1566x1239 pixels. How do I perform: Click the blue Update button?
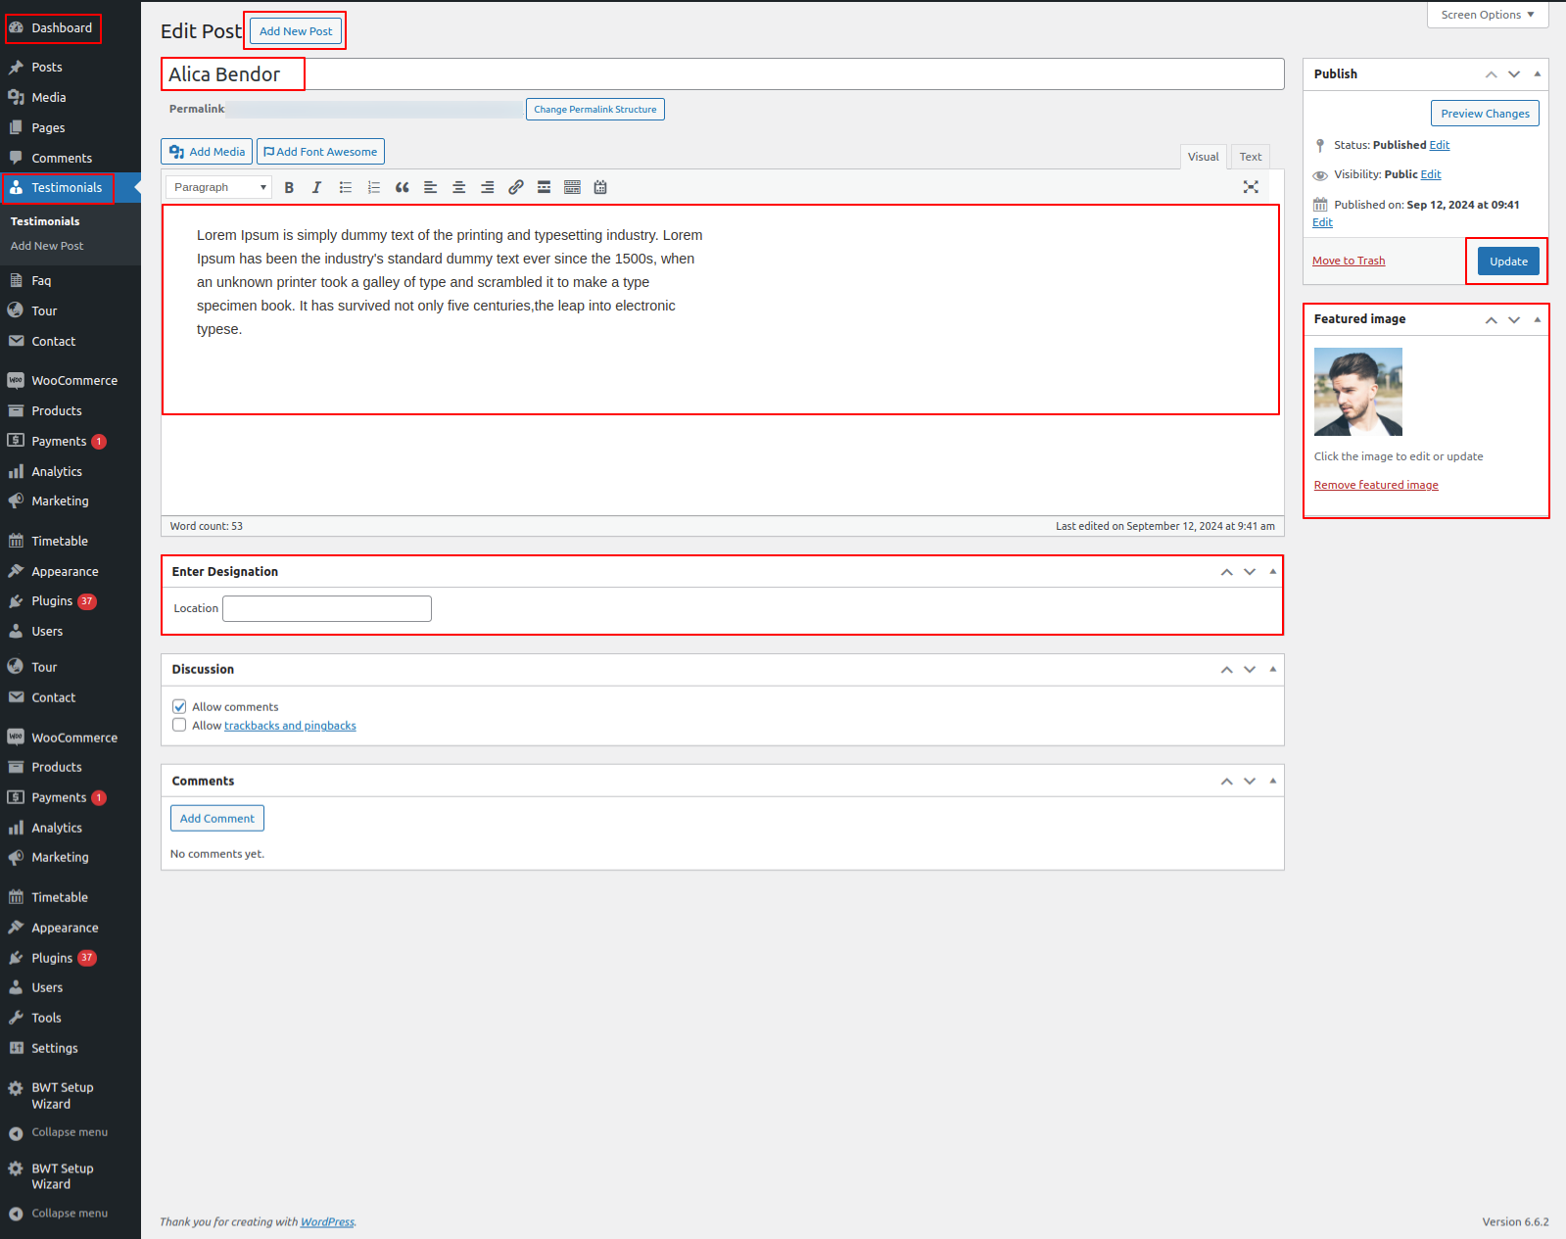[1508, 262]
